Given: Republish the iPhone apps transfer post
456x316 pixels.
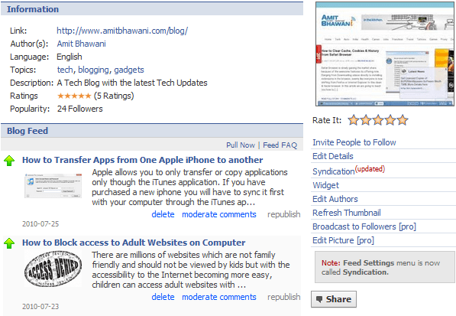Looking at the screenshot, I should (x=284, y=214).
